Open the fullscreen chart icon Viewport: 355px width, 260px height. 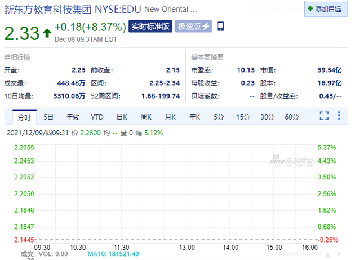(324, 116)
